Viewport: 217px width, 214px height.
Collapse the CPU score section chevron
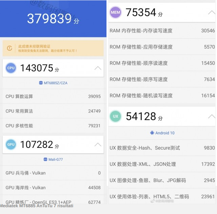click(98, 68)
